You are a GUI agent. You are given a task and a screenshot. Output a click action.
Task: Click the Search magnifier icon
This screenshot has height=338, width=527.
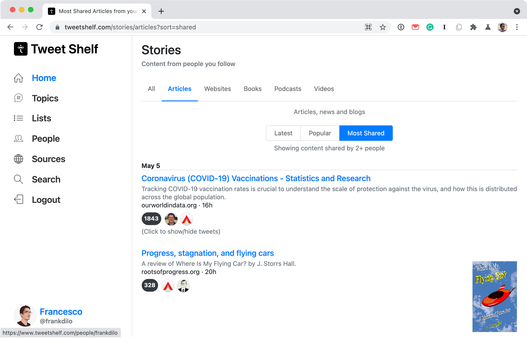18,179
